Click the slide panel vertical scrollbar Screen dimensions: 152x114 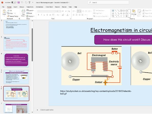[x=32, y=45]
